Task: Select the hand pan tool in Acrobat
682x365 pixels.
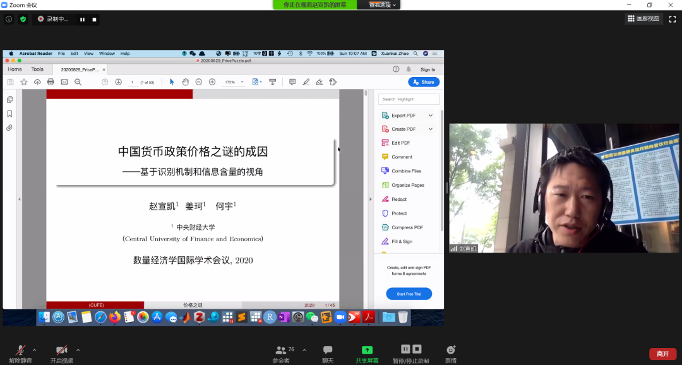Action: coord(185,82)
